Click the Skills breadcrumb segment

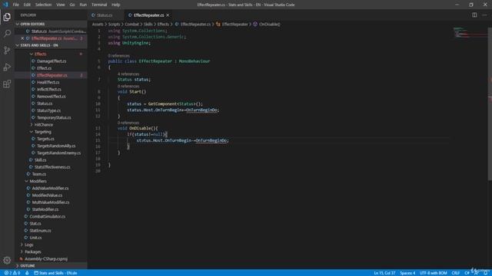point(148,24)
